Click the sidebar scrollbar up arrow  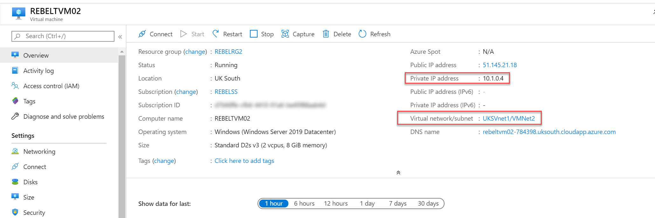point(122,52)
